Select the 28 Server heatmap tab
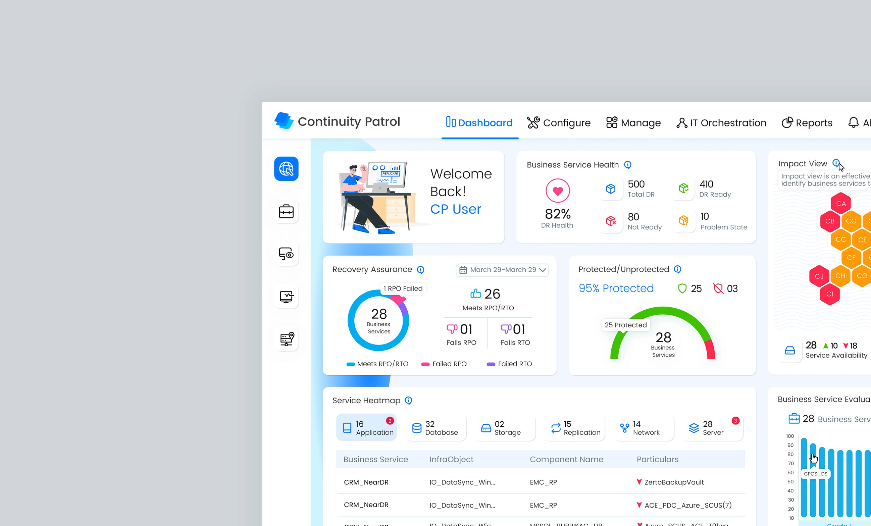 click(x=713, y=427)
